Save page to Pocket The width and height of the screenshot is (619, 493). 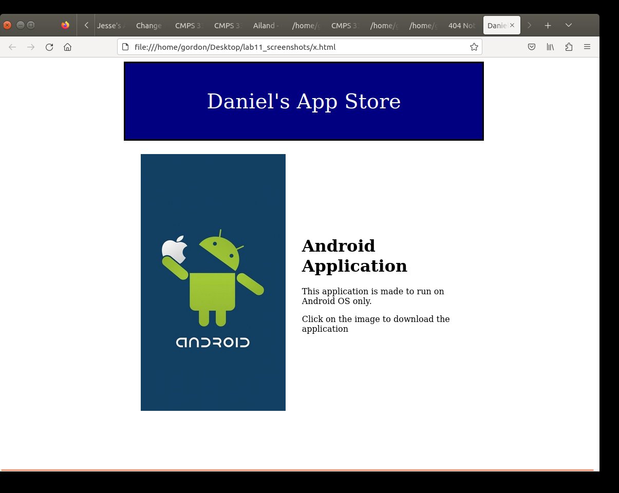[x=532, y=47]
